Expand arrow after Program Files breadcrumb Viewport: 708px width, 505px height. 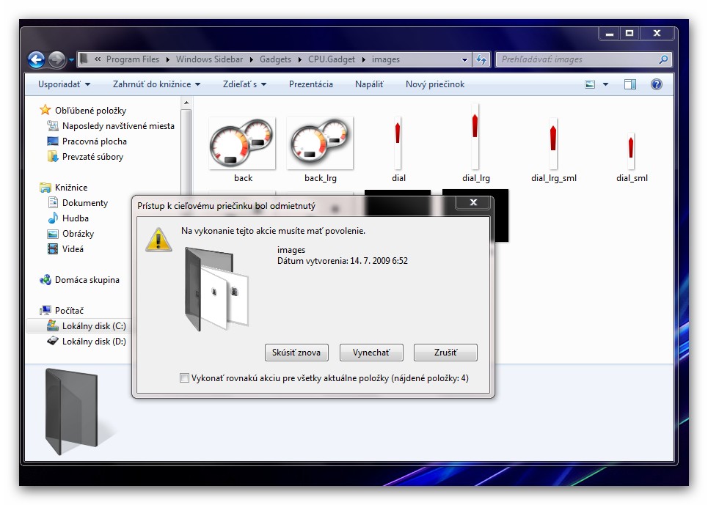(167, 59)
